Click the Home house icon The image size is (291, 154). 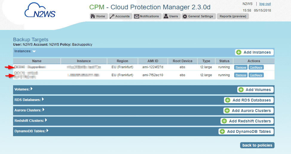pos(93,16)
